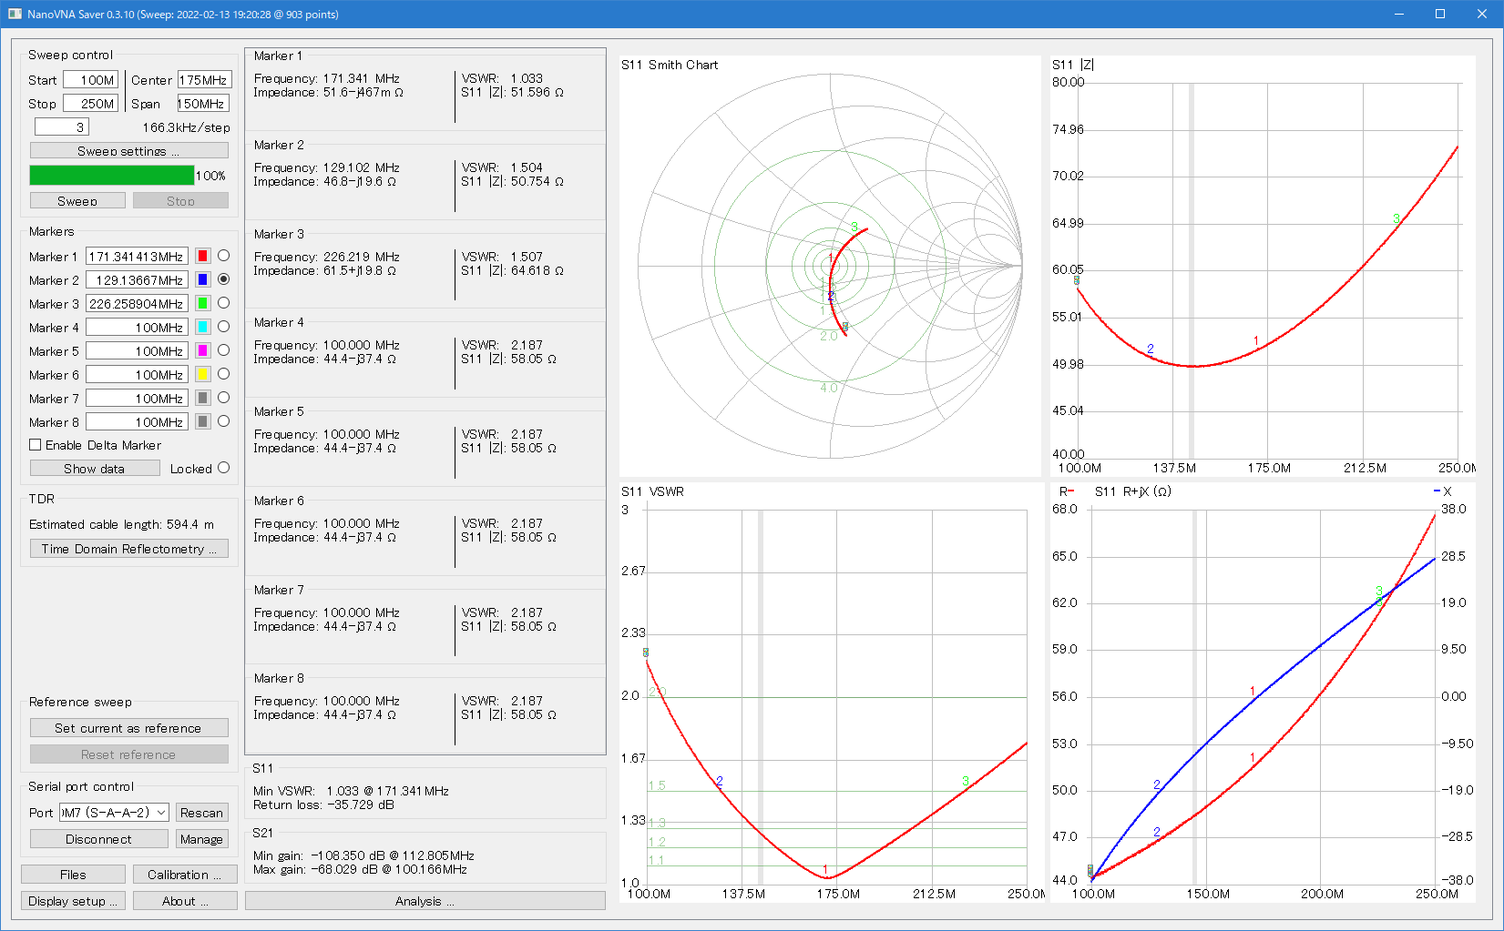Open the Analysis window
The image size is (1504, 931).
tap(425, 901)
